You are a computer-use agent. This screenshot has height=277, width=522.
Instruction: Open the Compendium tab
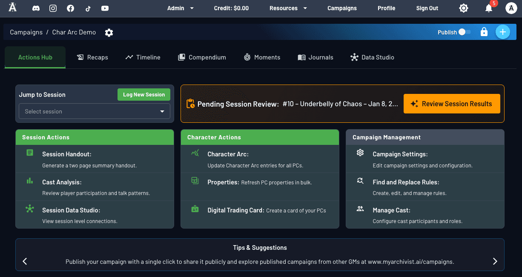[202, 57]
